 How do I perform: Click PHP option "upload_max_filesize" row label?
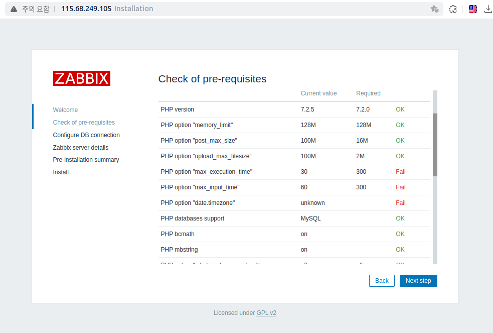[x=206, y=156]
